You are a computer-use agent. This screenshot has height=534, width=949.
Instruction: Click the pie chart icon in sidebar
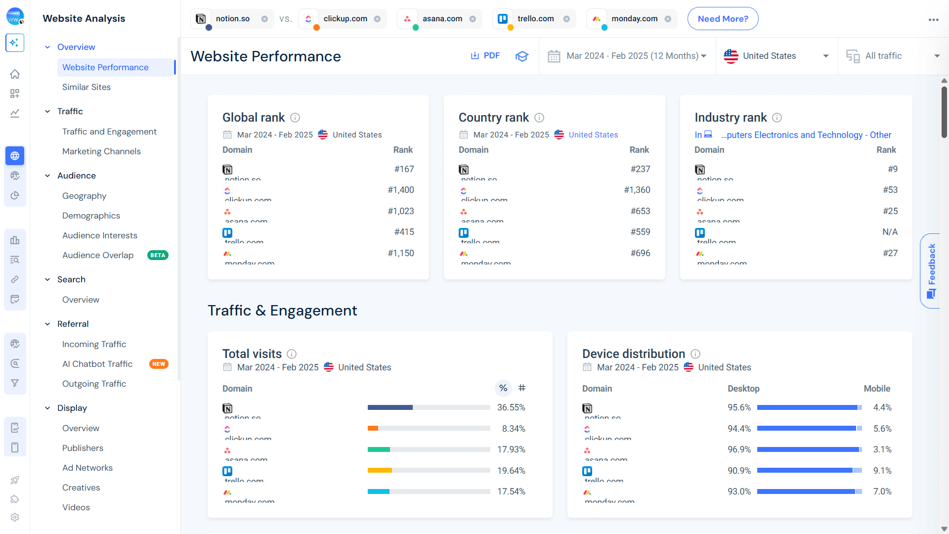[x=15, y=195]
